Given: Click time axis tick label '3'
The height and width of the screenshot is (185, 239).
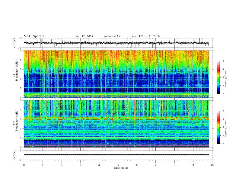Looking at the screenshot, I should pyautogui.click(x=80, y=165).
